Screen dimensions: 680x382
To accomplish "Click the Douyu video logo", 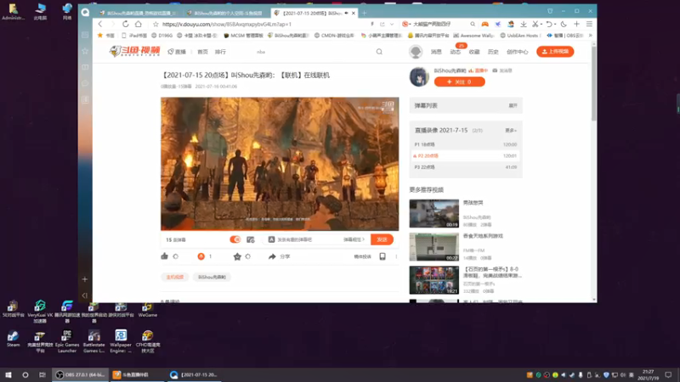I will pyautogui.click(x=135, y=51).
